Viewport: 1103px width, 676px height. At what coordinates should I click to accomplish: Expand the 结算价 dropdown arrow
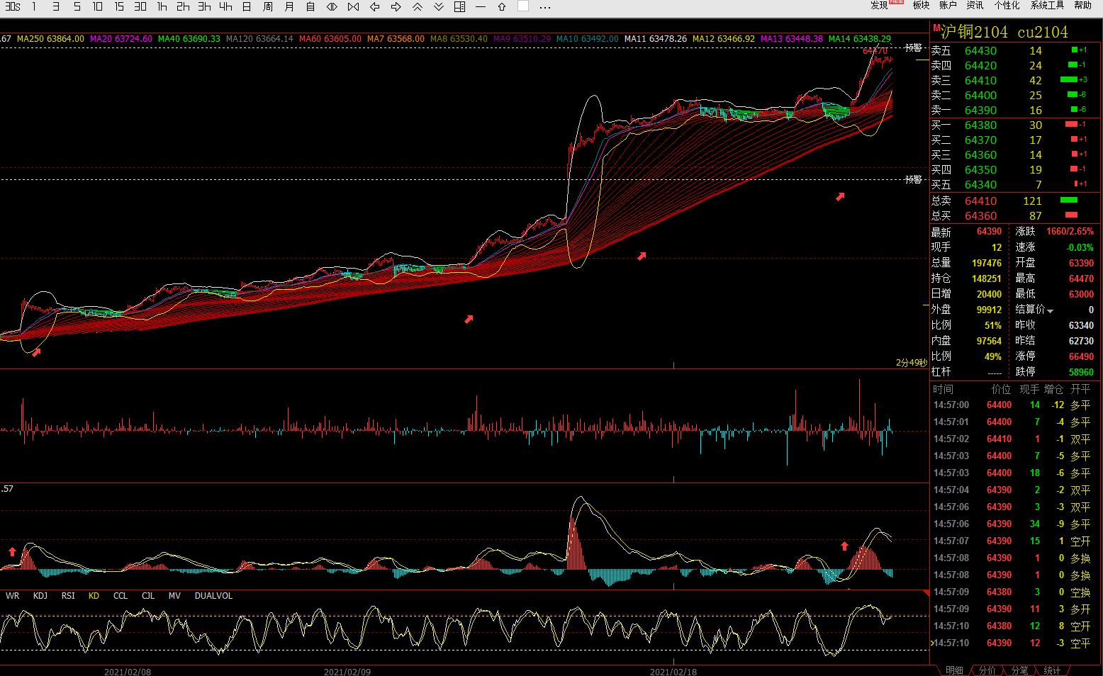point(1050,311)
